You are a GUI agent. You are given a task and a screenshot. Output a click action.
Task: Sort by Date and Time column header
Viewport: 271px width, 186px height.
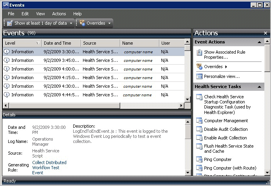pyautogui.click(x=61, y=43)
